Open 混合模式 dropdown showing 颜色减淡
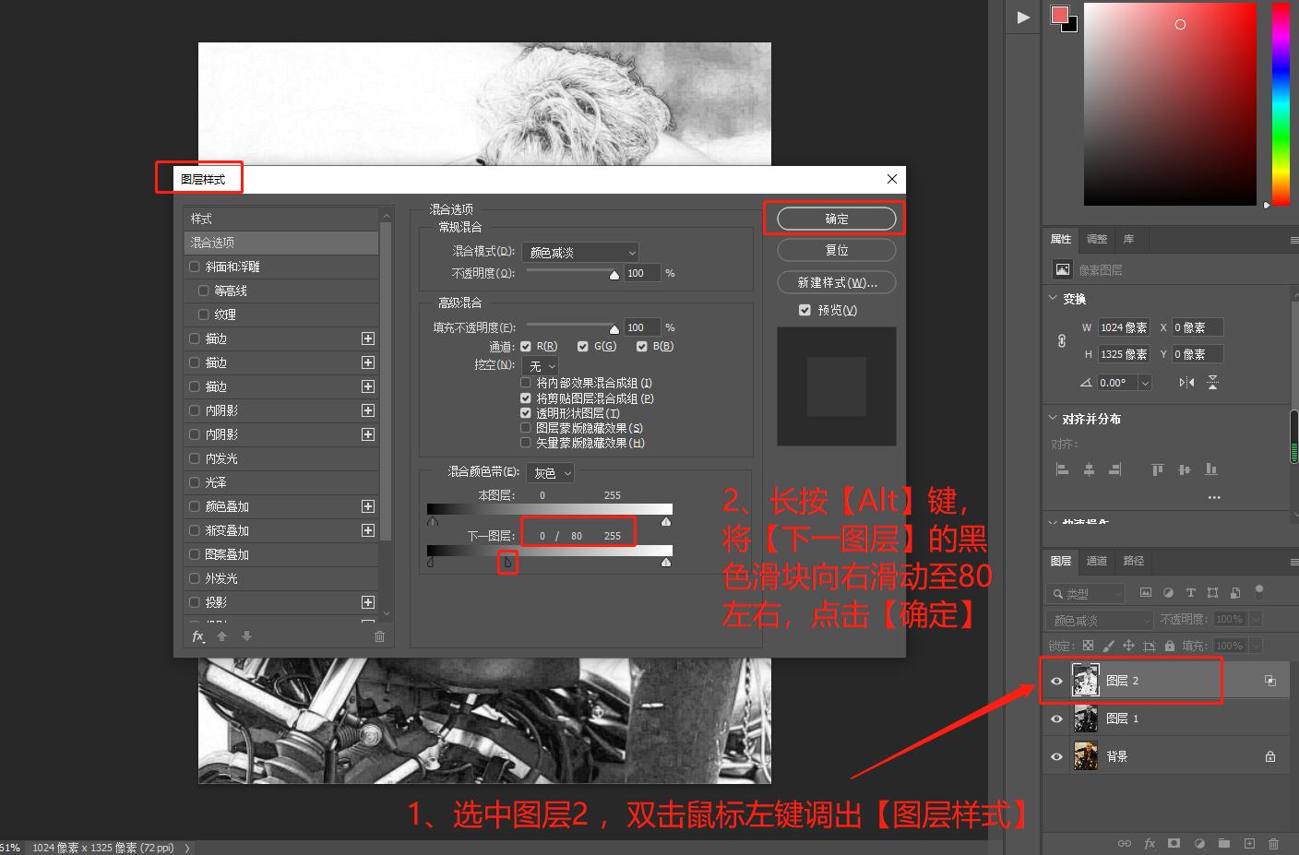This screenshot has width=1299, height=855. pos(580,252)
